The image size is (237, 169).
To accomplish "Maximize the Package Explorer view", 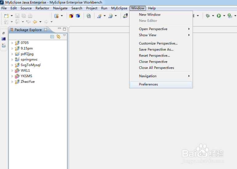I will click(64, 29).
